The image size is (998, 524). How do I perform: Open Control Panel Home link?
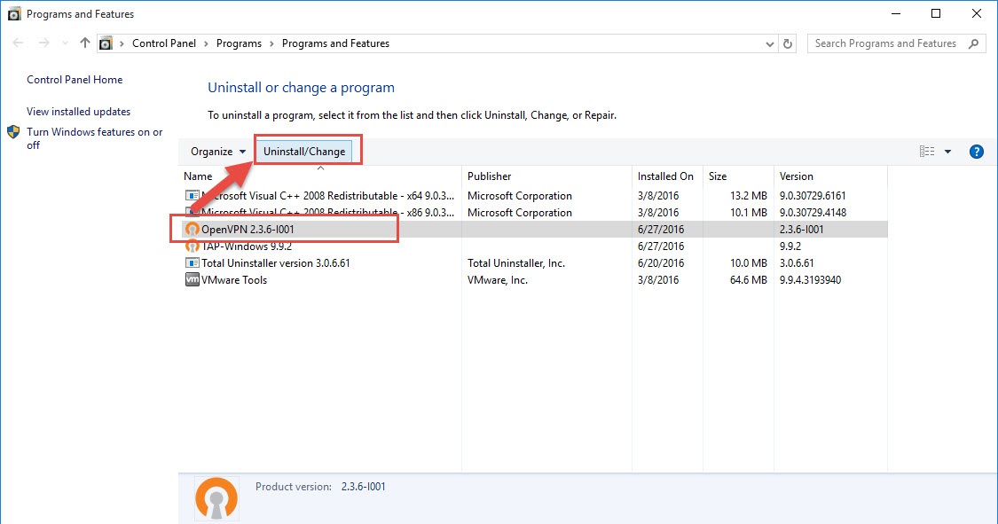coord(75,80)
